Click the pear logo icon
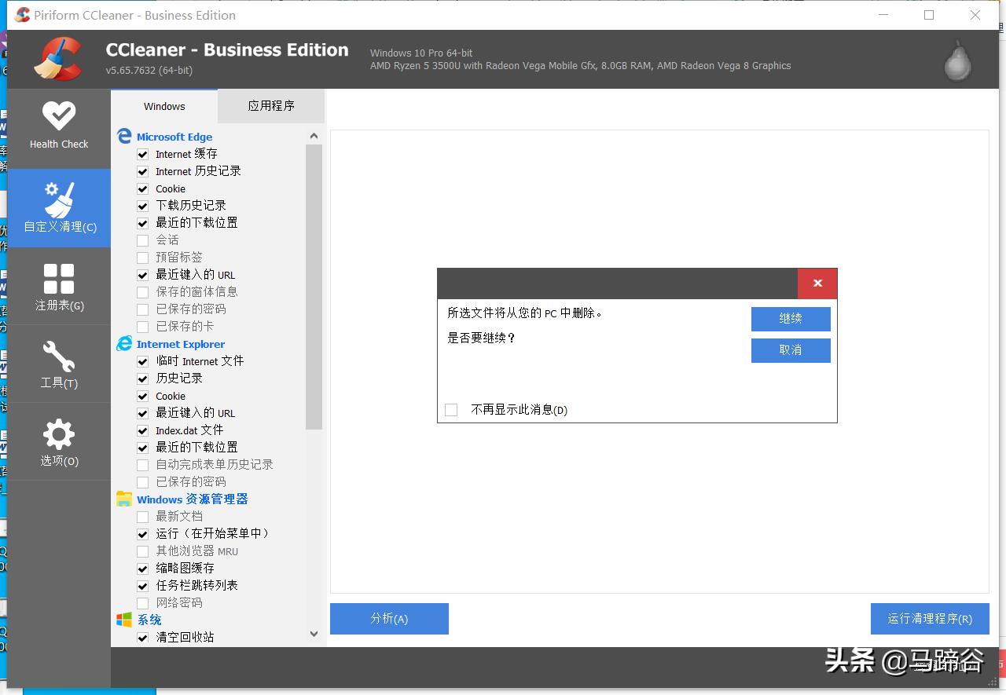 coord(958,60)
